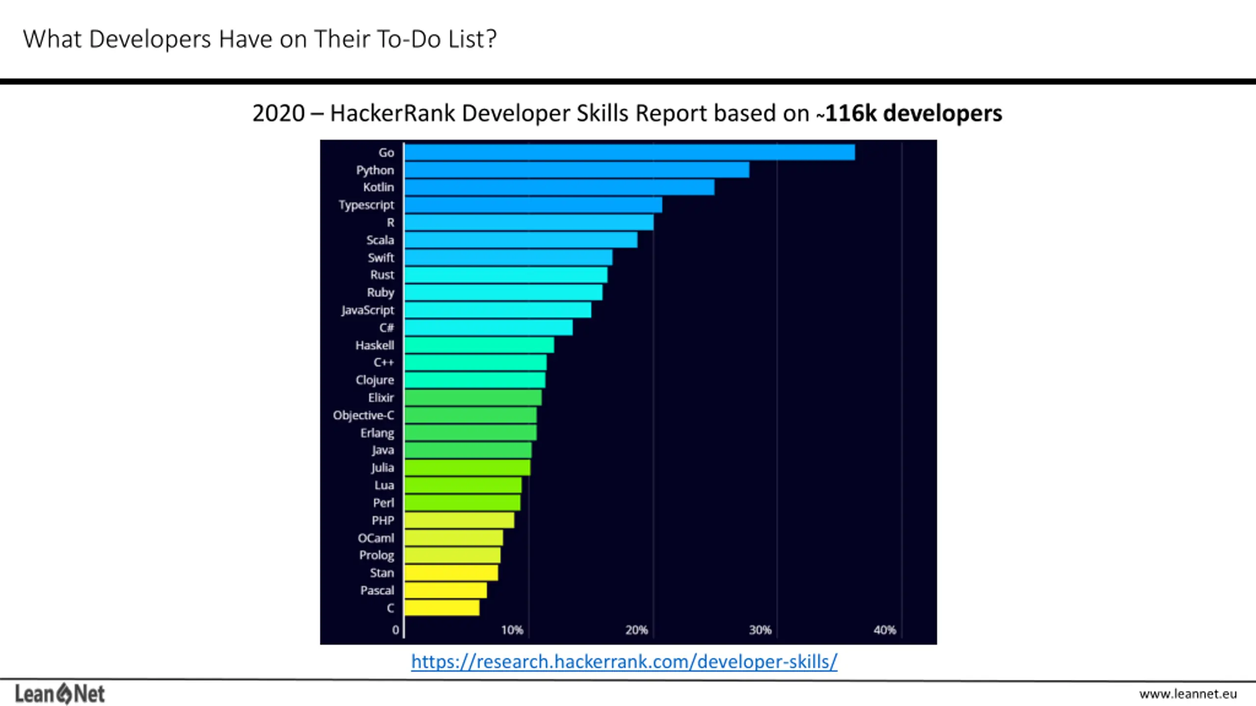Click the '0' axis label
1256x706 pixels.
[x=395, y=630]
